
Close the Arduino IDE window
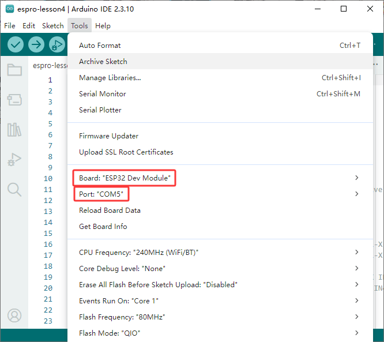click(x=370, y=9)
